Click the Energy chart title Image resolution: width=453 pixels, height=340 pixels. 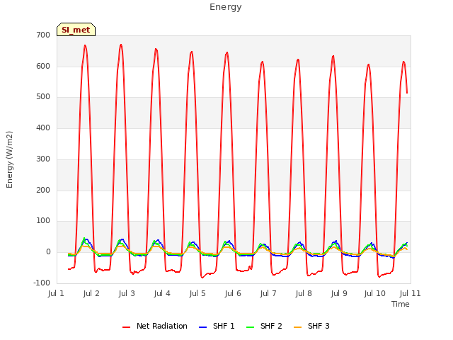(225, 7)
